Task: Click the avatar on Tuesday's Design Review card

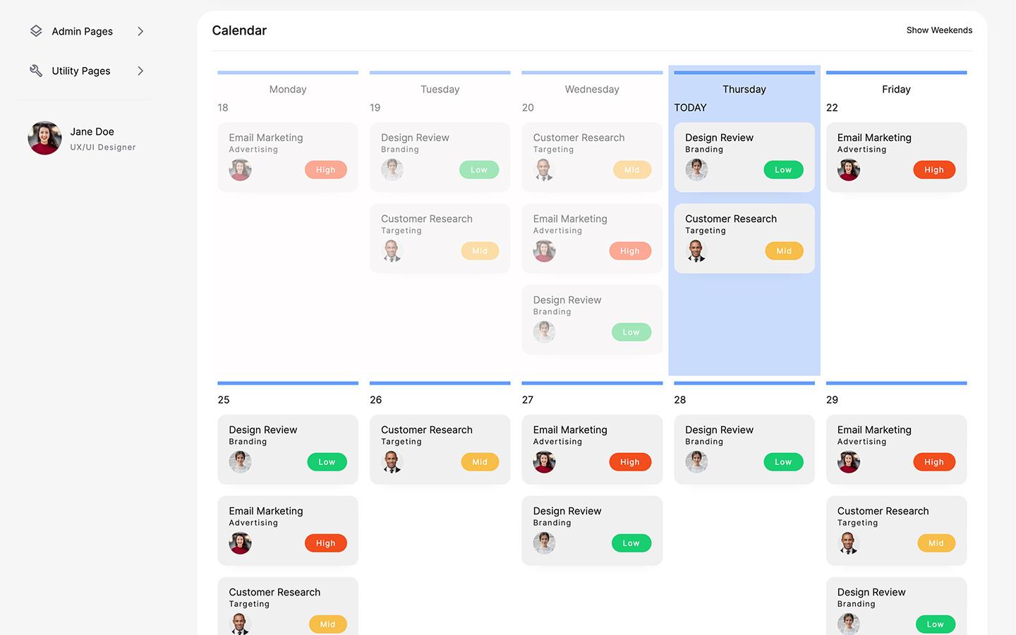Action: pyautogui.click(x=392, y=169)
